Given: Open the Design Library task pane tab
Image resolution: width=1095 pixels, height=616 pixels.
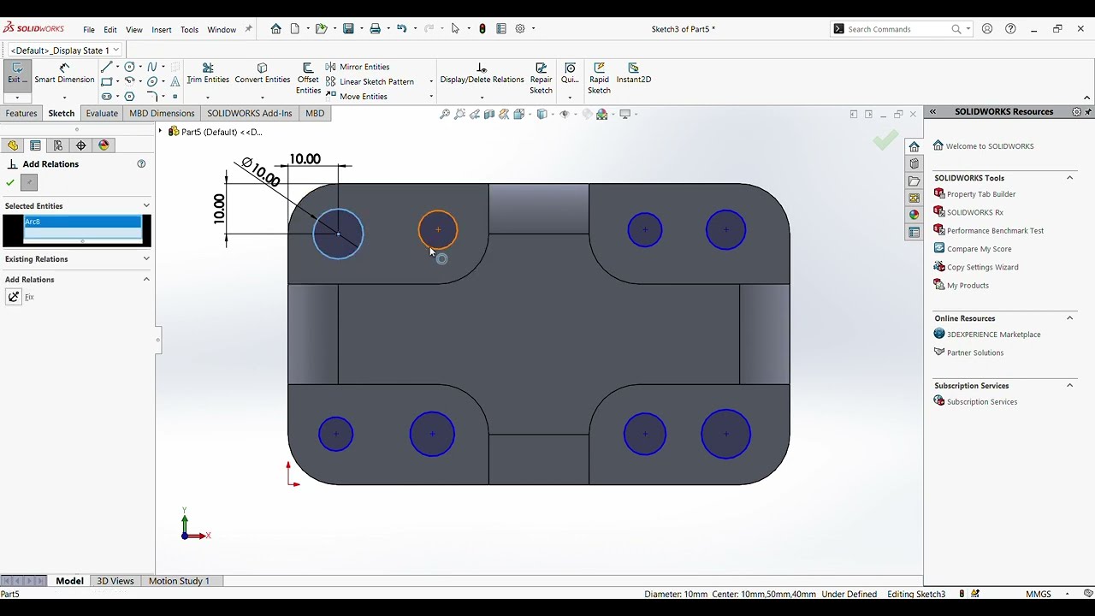Looking at the screenshot, I should click(x=914, y=163).
